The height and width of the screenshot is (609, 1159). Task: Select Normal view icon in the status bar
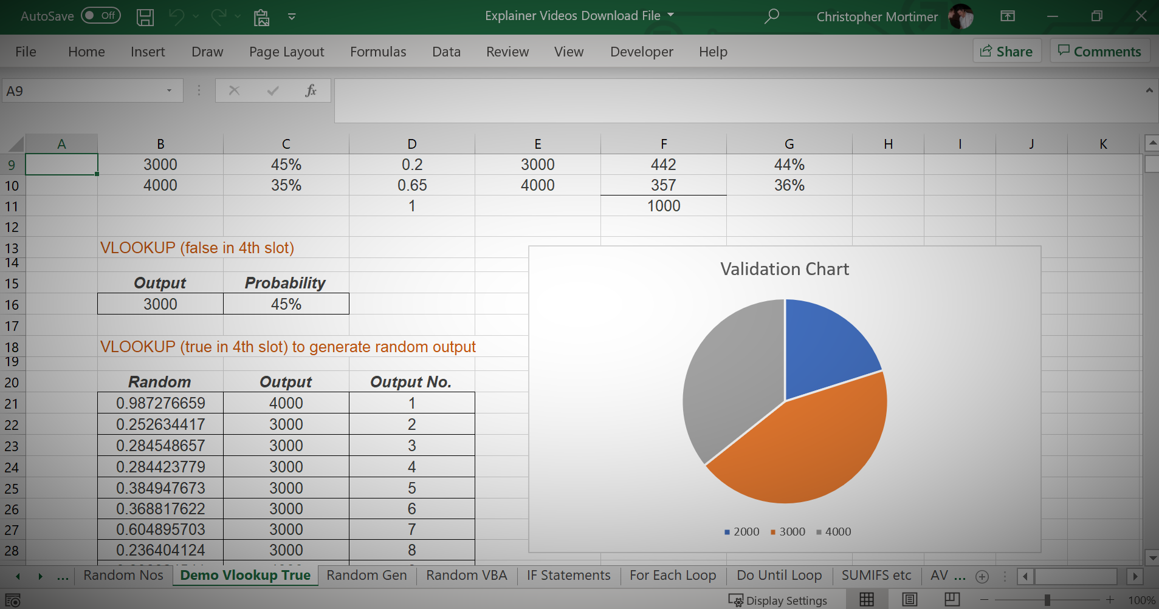click(x=867, y=600)
